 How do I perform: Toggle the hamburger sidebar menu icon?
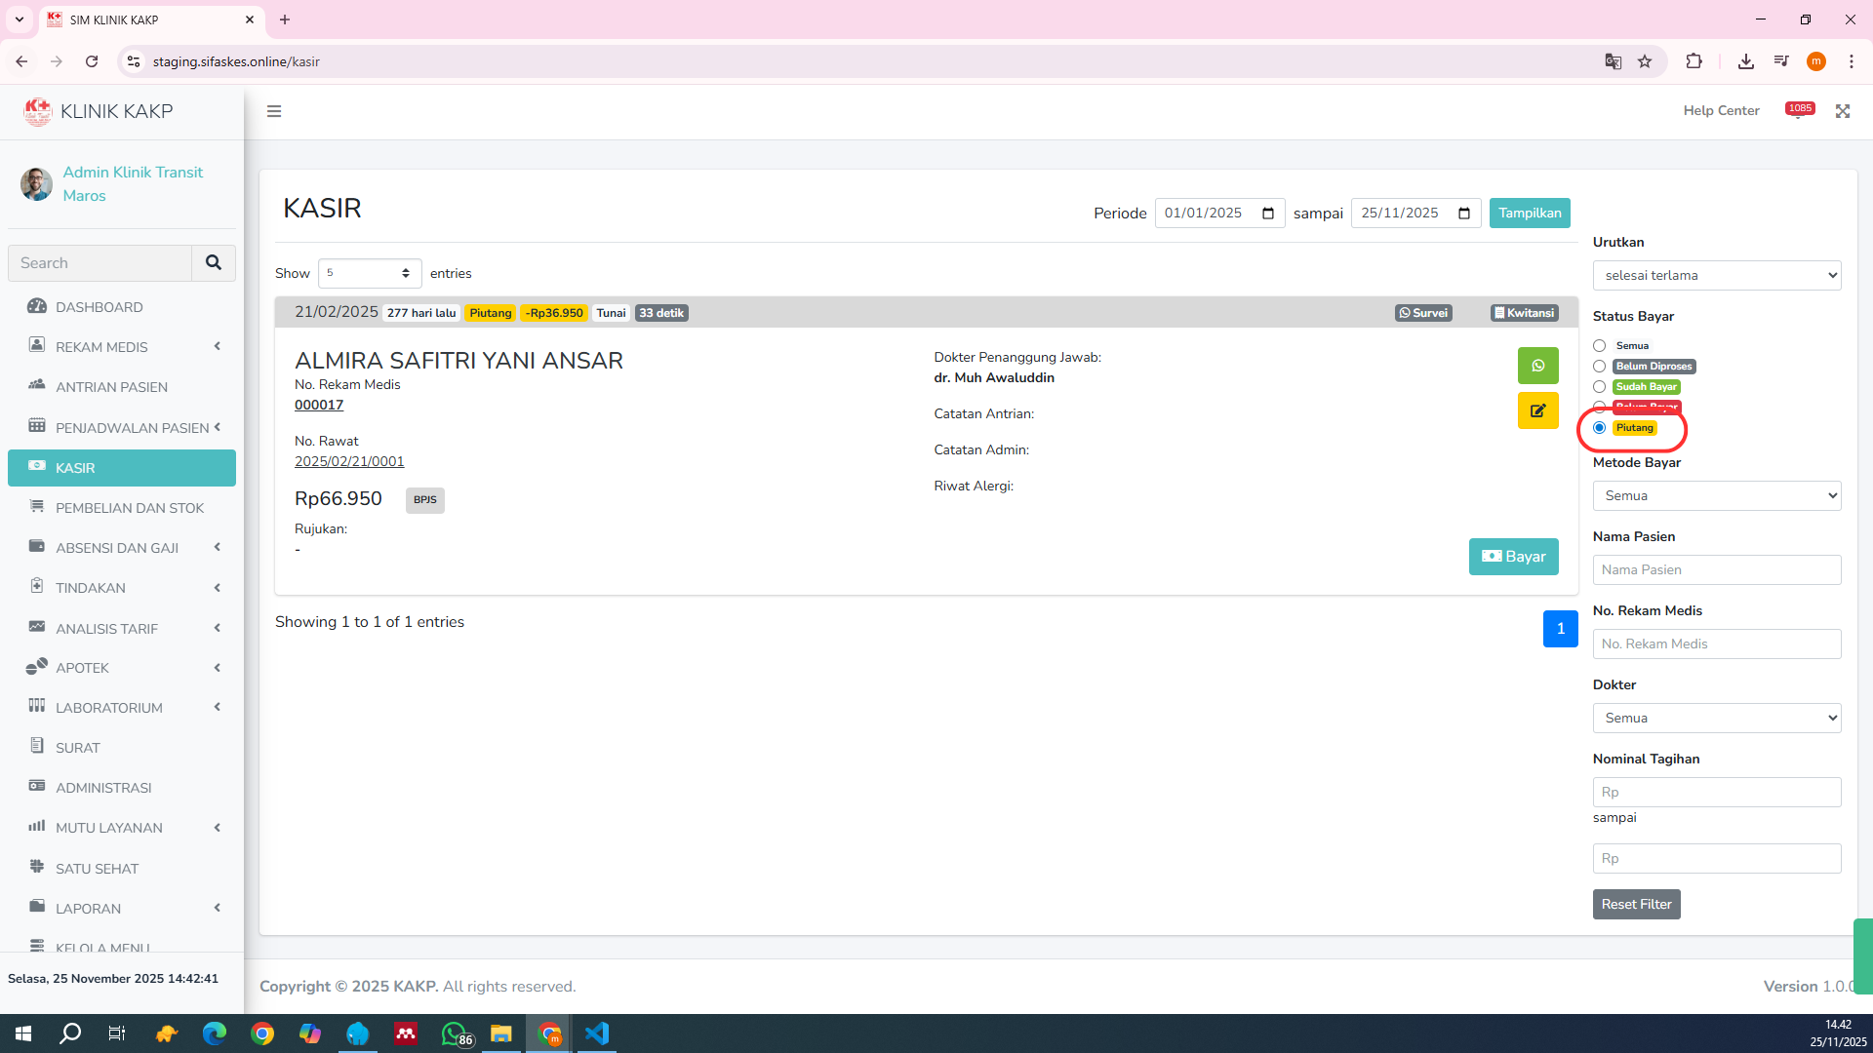coord(274,111)
